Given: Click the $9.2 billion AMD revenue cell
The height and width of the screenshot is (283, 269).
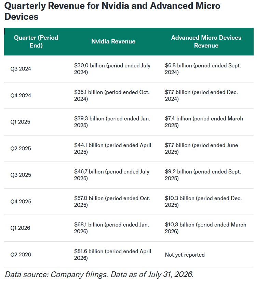Looking at the screenshot, I should [203, 175].
